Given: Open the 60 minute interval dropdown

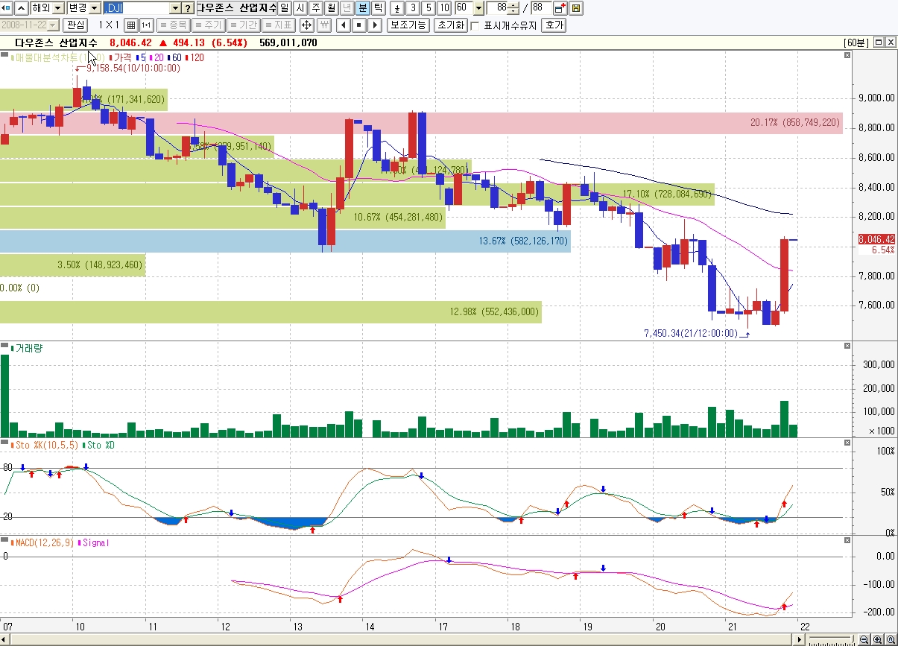Looking at the screenshot, I should (x=478, y=8).
